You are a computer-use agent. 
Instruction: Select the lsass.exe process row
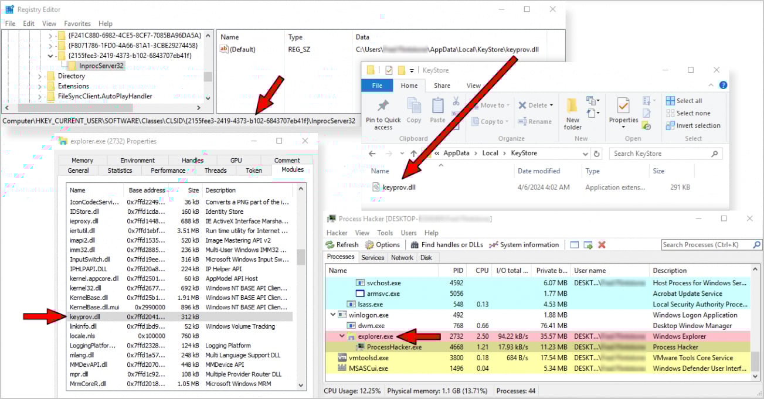point(538,304)
